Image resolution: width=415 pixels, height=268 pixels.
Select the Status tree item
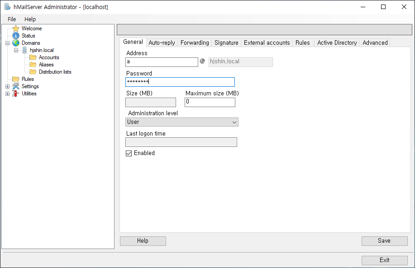[29, 35]
